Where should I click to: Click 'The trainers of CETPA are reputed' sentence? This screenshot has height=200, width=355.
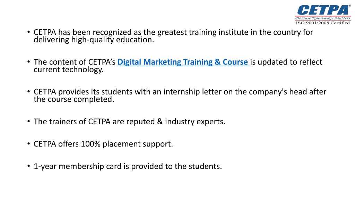click(130, 122)
